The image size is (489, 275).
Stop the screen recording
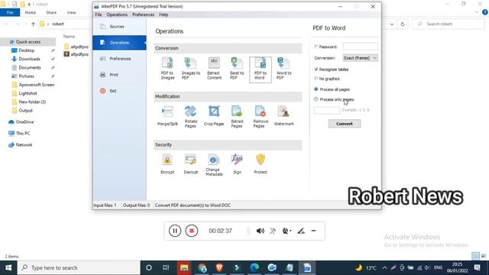[x=192, y=231]
